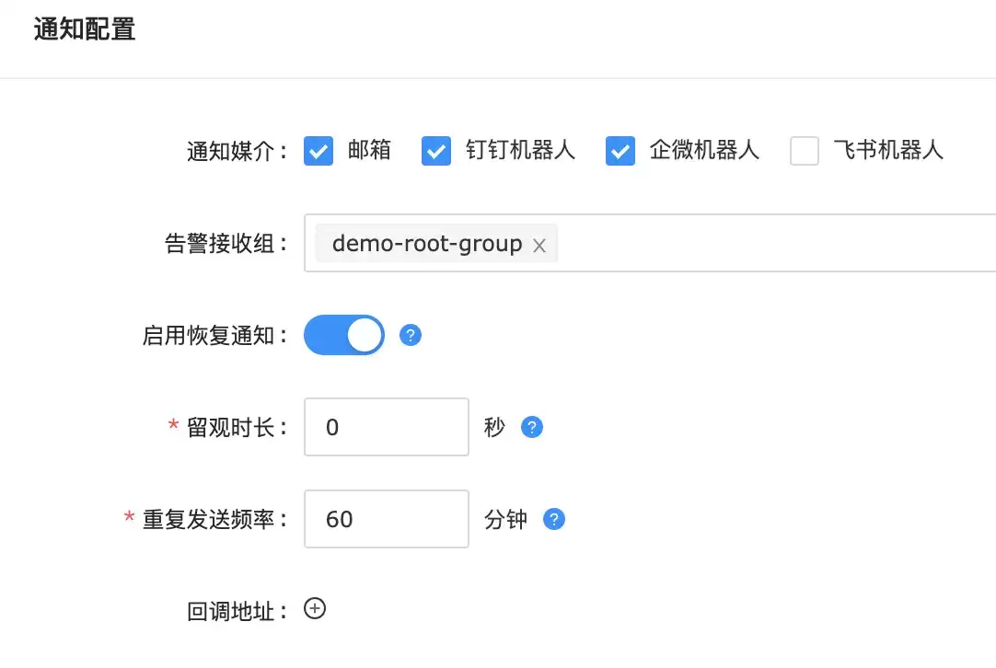996x668 pixels.
Task: Show help for 启用恢复通知 question icon
Action: tap(411, 335)
